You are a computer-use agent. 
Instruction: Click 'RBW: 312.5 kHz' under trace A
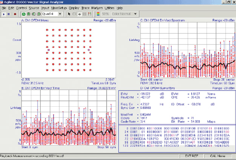point(32,83)
